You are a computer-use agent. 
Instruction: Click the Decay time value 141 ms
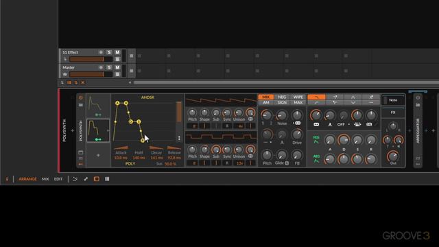(x=156, y=158)
